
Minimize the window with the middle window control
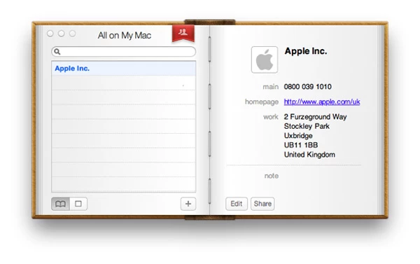point(62,34)
